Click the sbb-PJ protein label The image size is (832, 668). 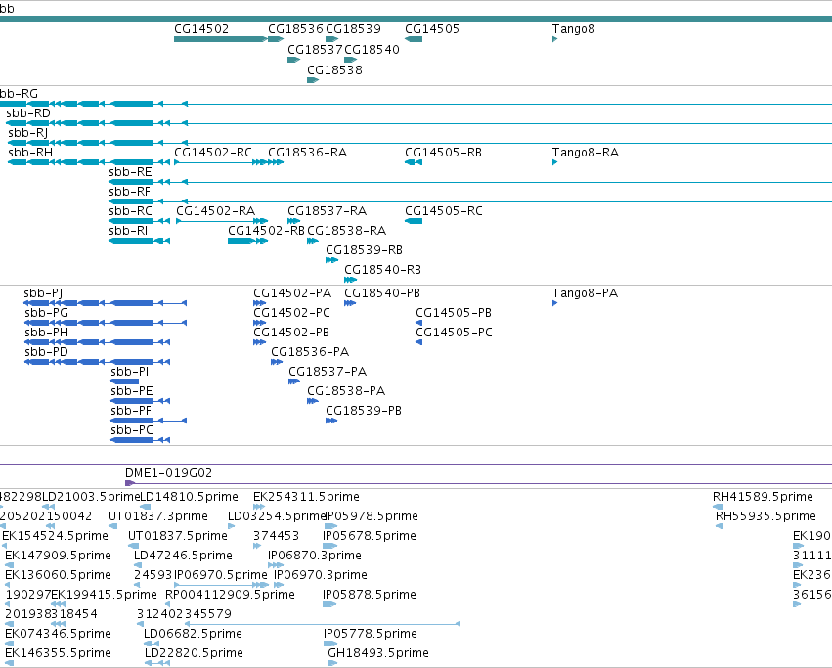pos(44,293)
